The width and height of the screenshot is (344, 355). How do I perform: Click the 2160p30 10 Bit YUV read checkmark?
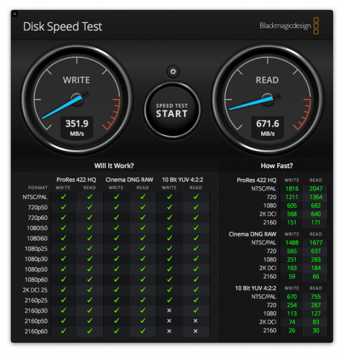pos(196,310)
